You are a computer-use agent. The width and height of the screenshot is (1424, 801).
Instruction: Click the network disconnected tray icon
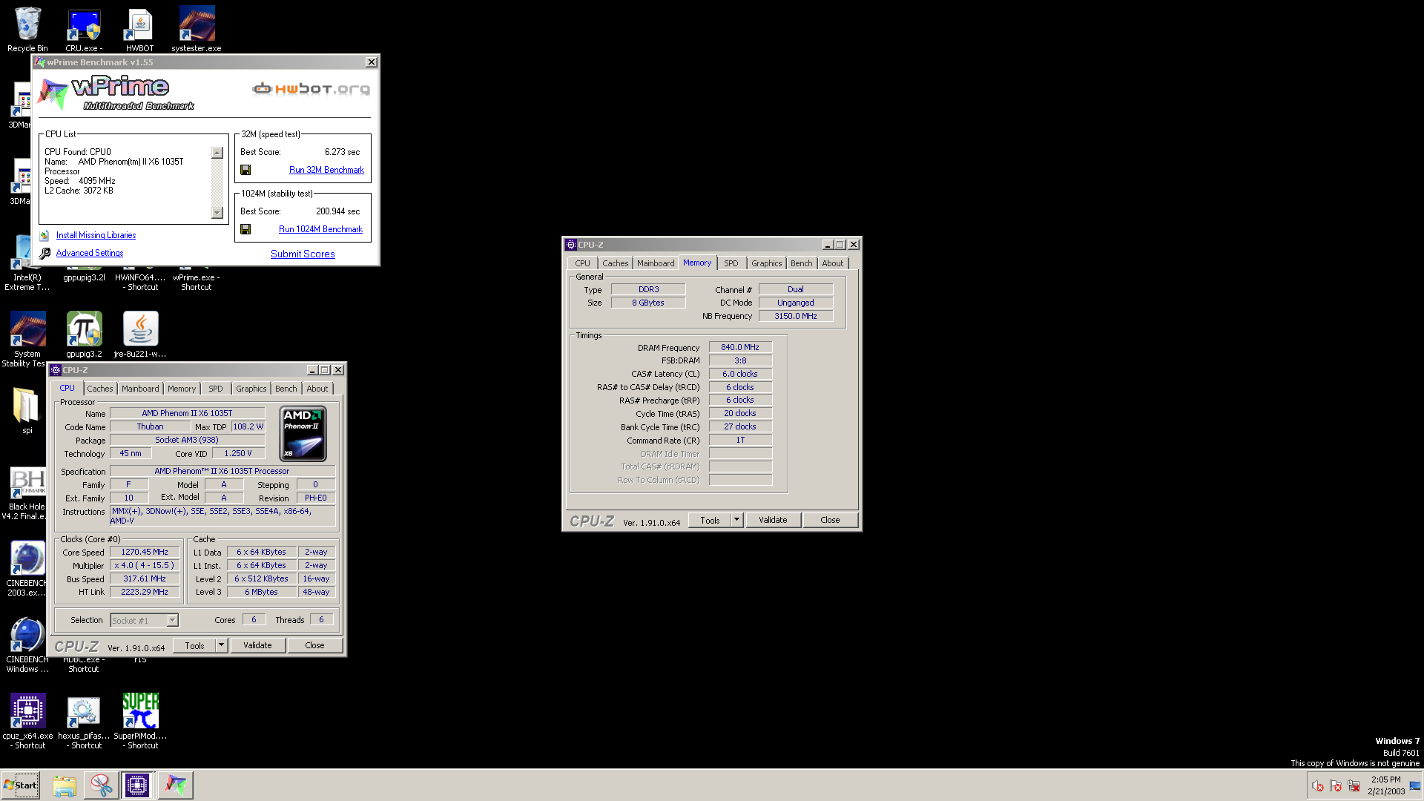coord(1354,786)
